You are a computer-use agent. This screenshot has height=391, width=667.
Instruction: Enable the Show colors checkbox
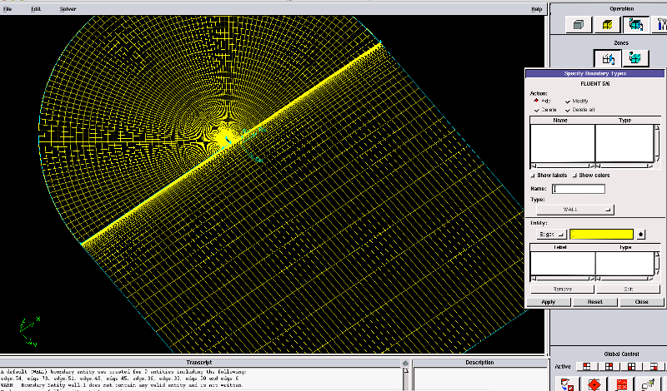tap(574, 176)
